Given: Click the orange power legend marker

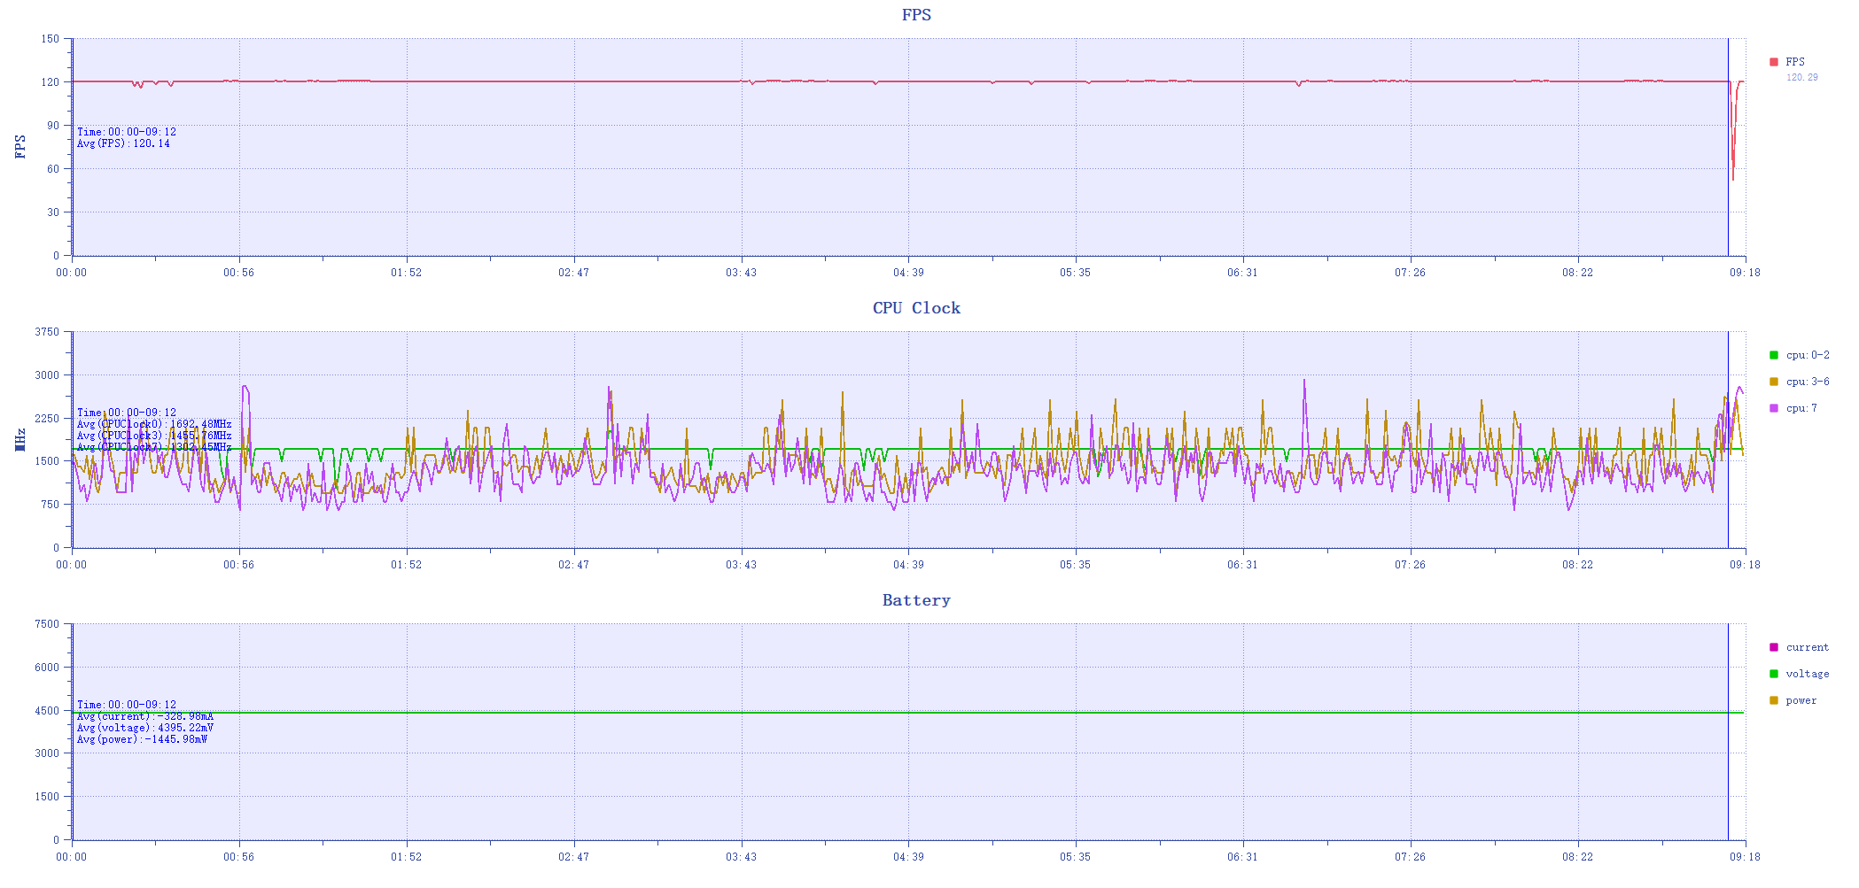Looking at the screenshot, I should click(x=1773, y=700).
